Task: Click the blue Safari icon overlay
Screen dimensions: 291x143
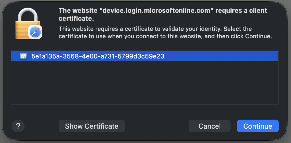Action: pyautogui.click(x=35, y=32)
